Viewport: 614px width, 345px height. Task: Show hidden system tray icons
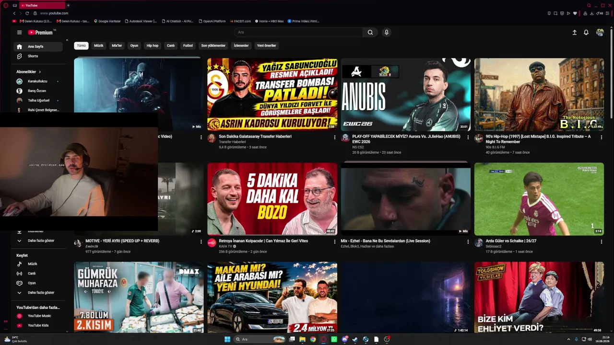pos(568,339)
